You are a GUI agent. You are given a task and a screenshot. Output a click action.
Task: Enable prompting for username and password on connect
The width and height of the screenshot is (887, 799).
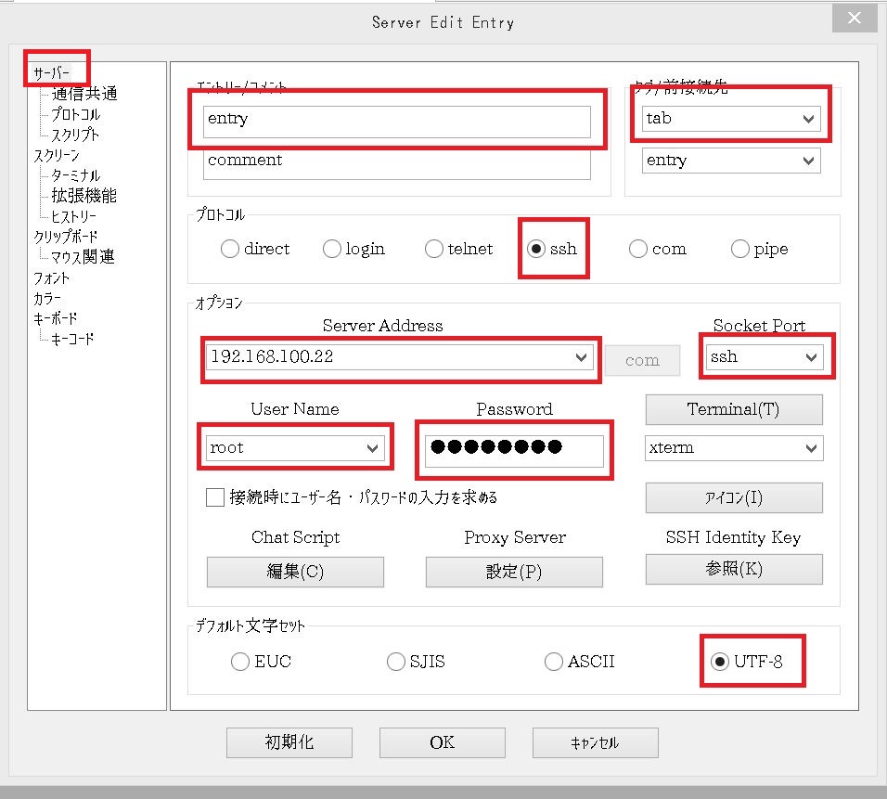pos(212,497)
